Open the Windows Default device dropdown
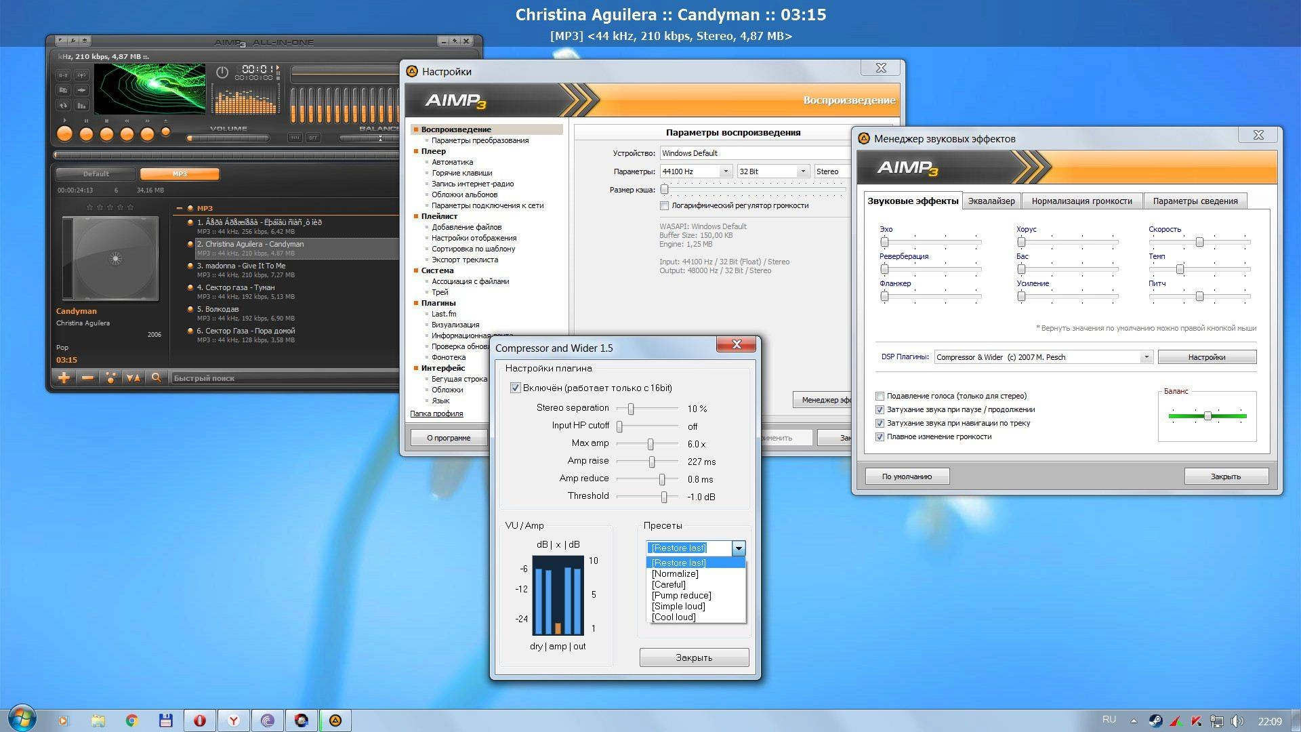The height and width of the screenshot is (732, 1301). point(755,153)
